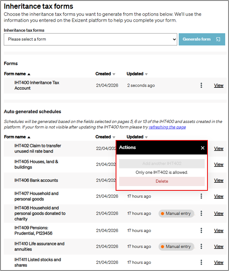Click disabled 'Add another IHT402' option
The width and height of the screenshot is (229, 271).
(162, 164)
